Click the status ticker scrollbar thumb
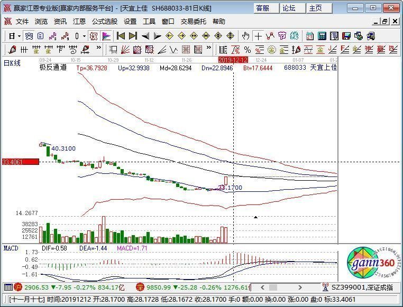 (x=273, y=287)
